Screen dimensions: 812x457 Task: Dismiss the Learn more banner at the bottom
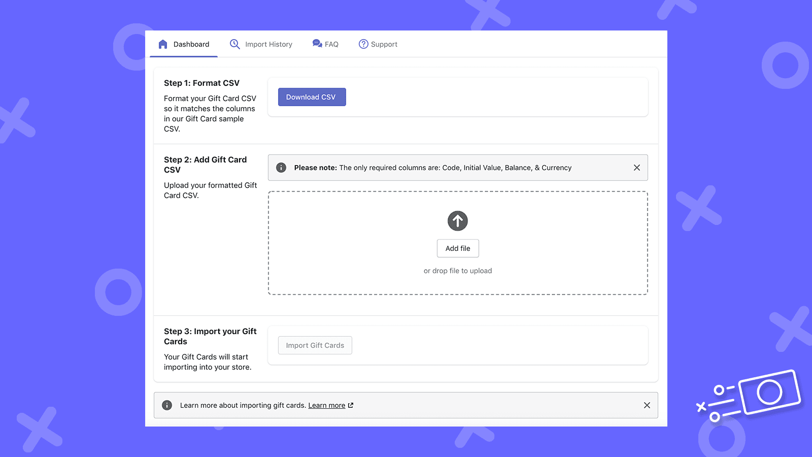(647, 405)
